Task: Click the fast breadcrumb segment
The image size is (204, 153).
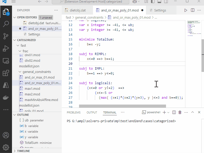Action: 68,17
